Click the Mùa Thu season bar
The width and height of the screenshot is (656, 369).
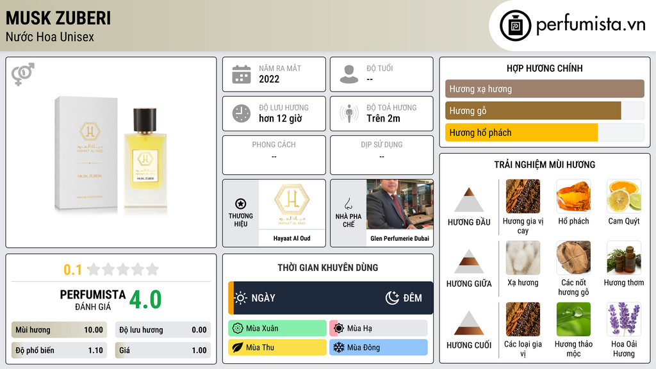coord(277,348)
